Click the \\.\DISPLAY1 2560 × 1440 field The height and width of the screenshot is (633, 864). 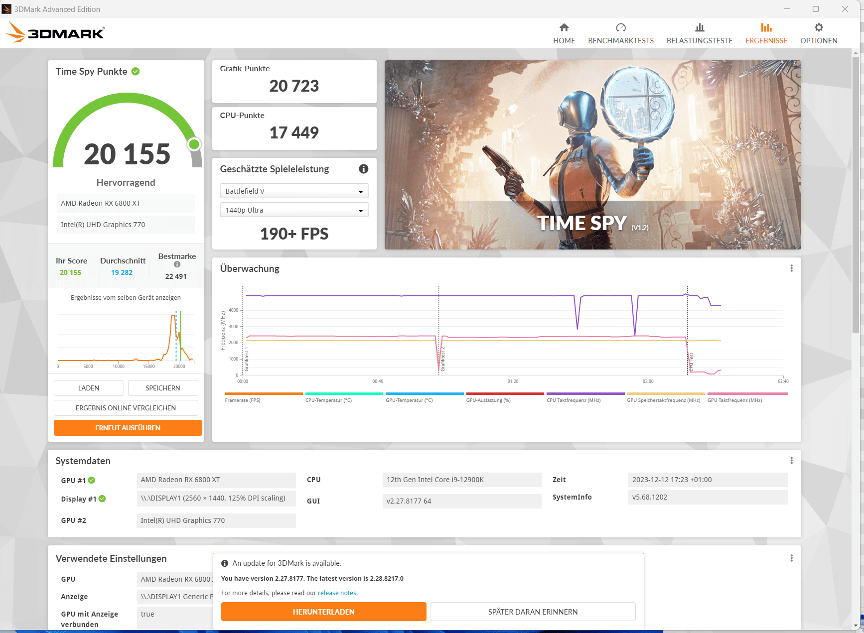click(x=216, y=498)
